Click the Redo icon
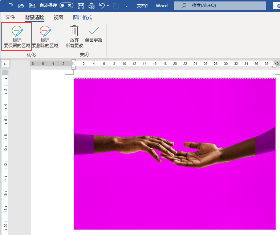This screenshot has width=280, height=235. pos(116,6)
